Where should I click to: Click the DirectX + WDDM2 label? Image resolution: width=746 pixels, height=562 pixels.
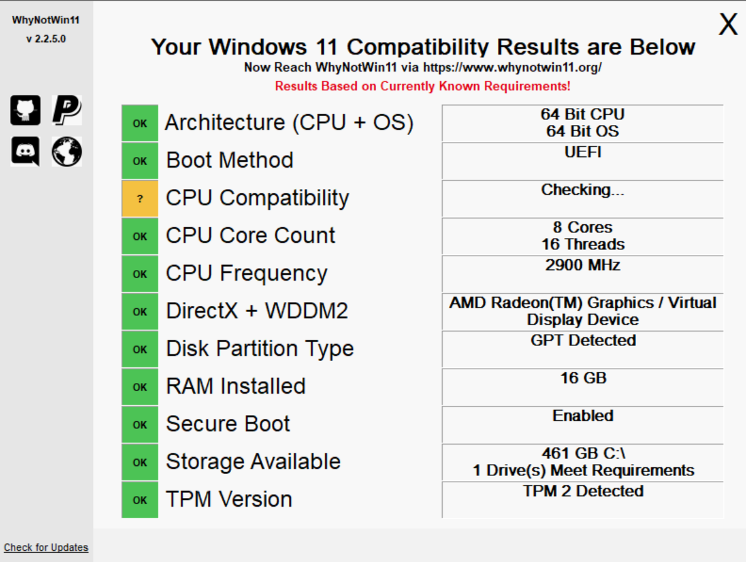[257, 311]
